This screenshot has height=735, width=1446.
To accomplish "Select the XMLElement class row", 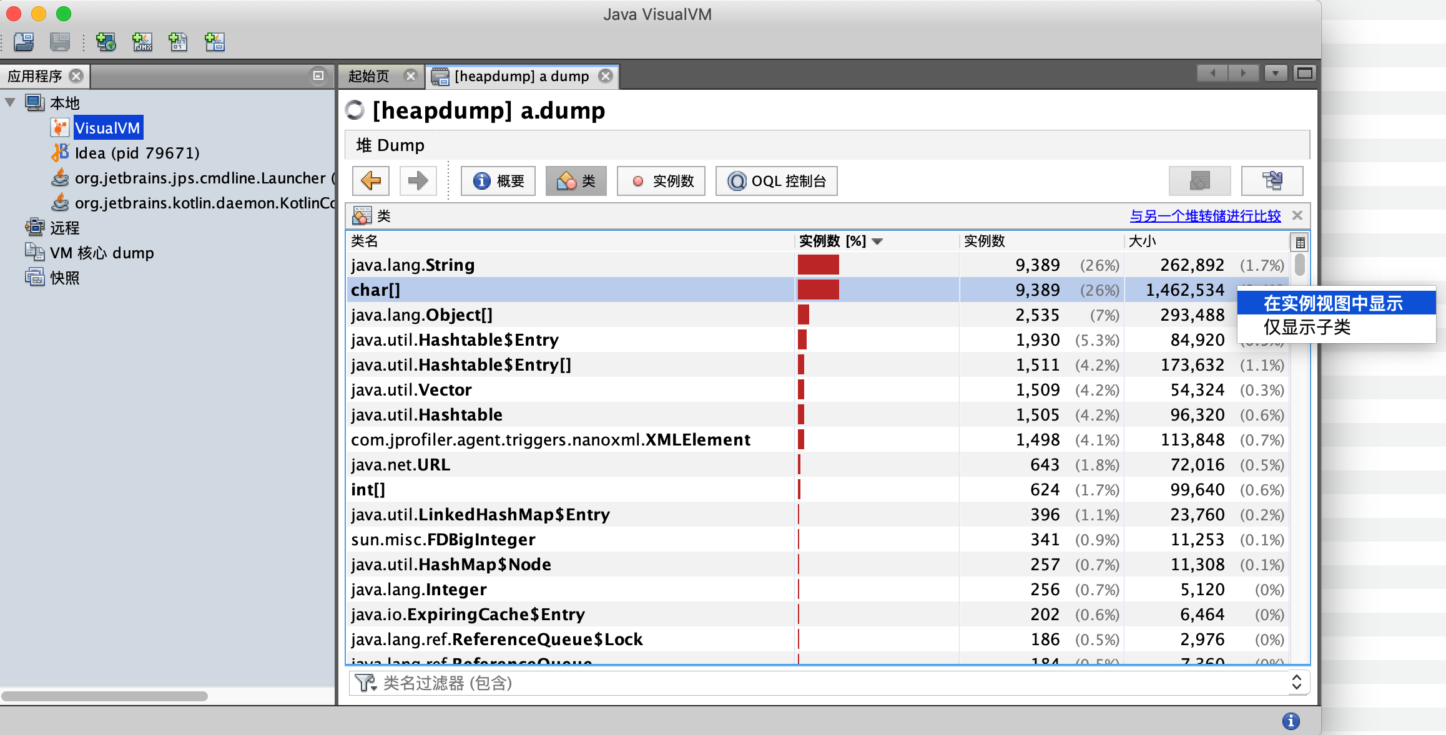I will coord(818,440).
